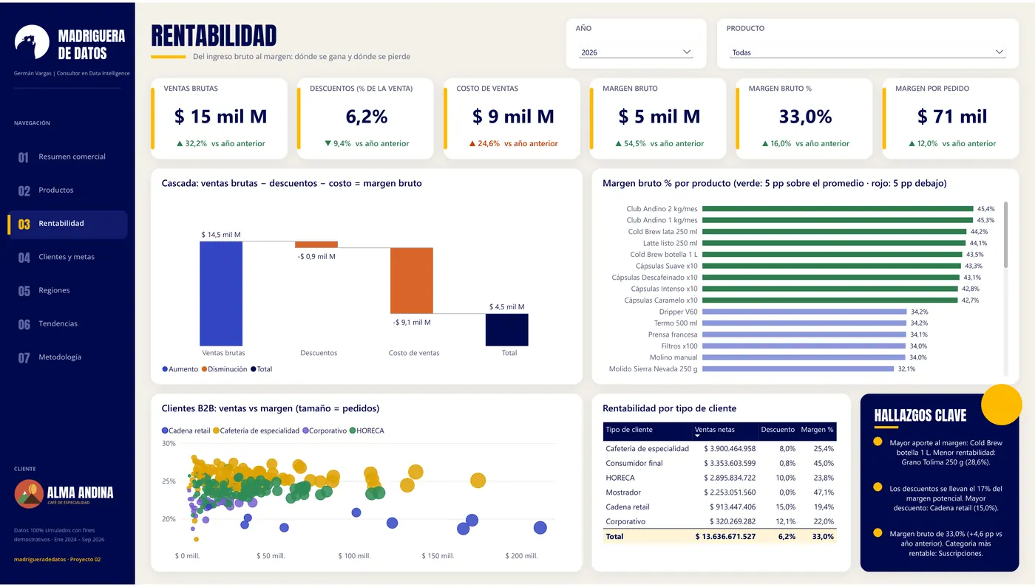Screen dimensions: 1035x587
Task: Open the Año dropdown showing 2026
Action: pos(636,52)
